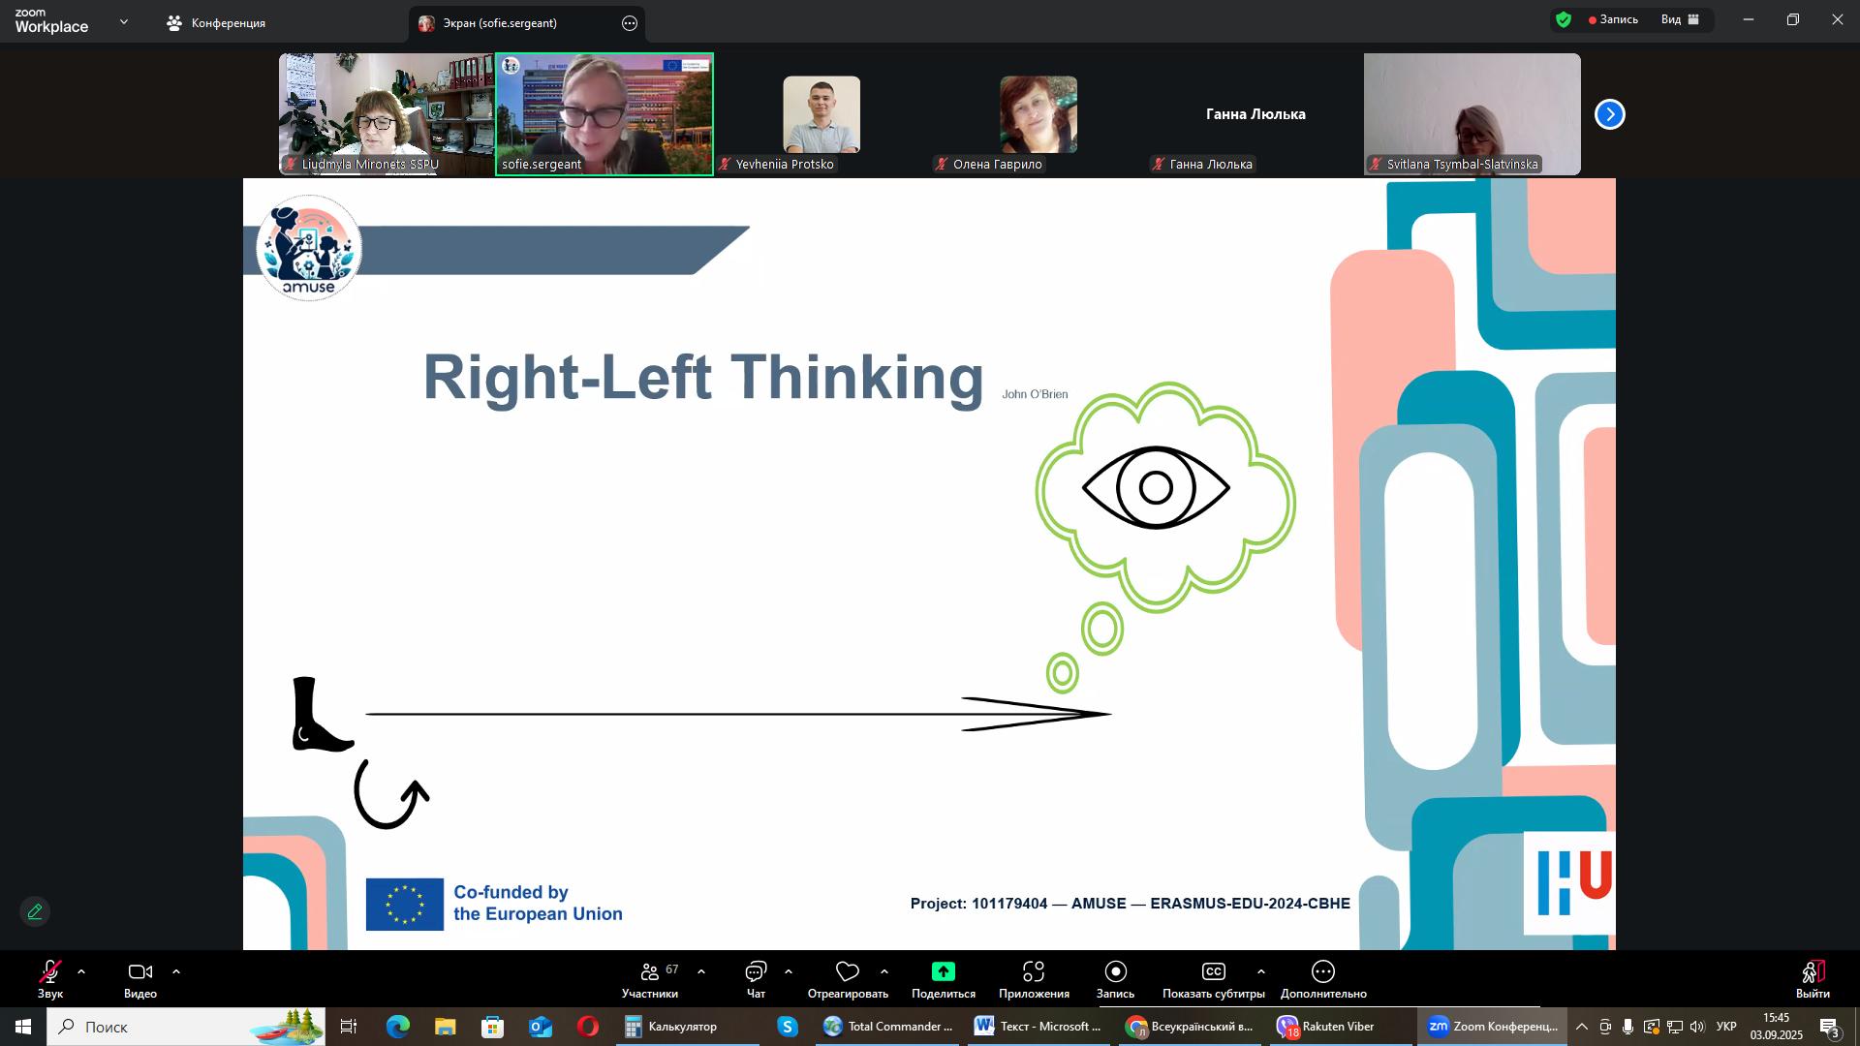Click the Выйти leave button
This screenshot has height=1046, width=1860.
tap(1813, 978)
